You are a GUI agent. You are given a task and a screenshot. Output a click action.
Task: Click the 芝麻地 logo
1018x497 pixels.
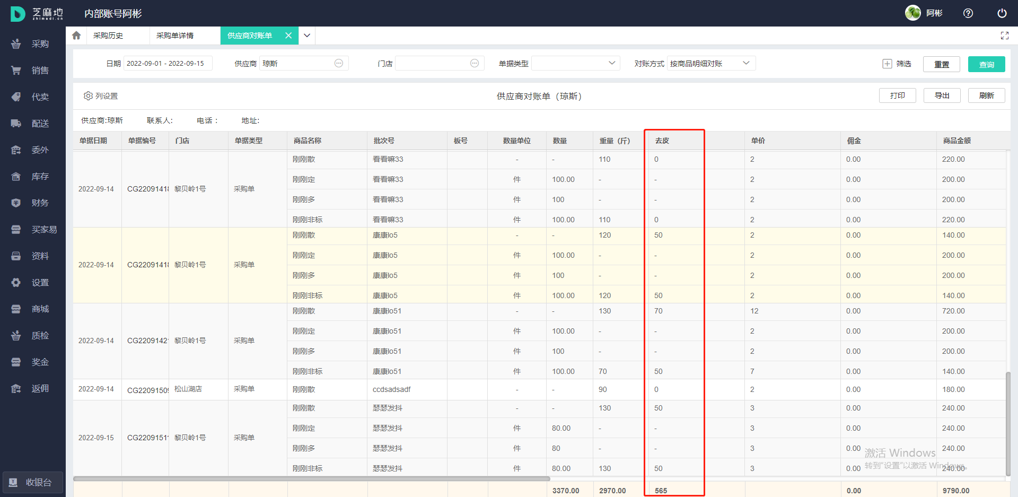point(37,14)
